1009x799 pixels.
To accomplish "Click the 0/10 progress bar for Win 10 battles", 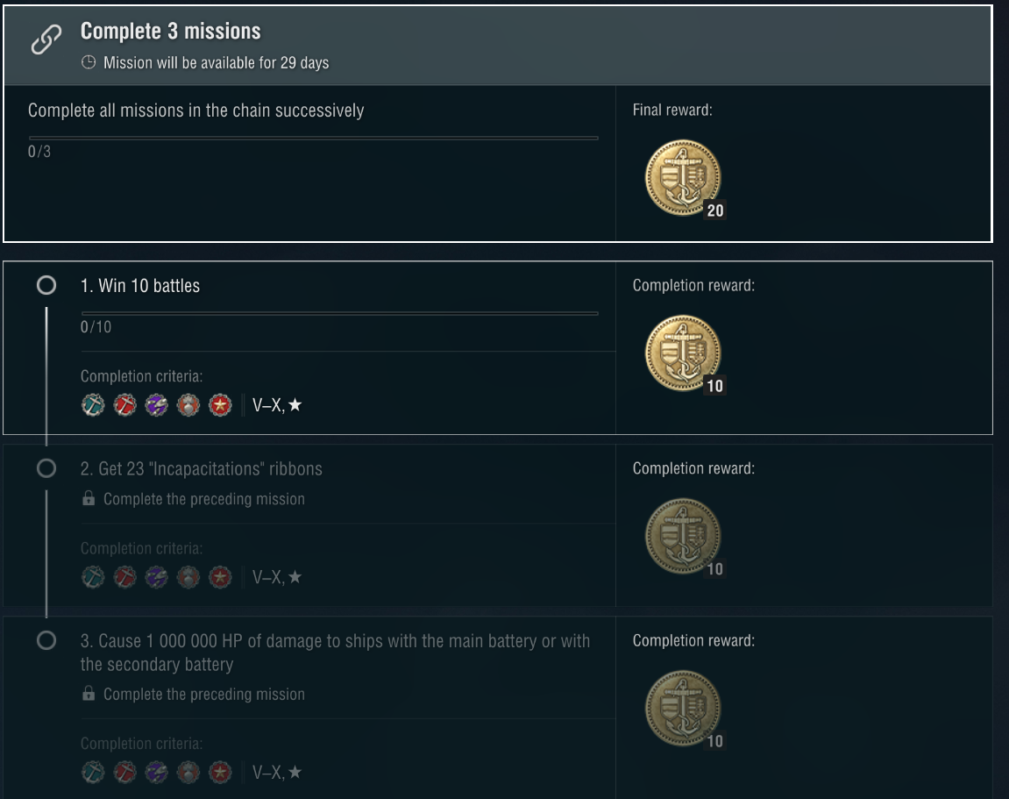I will tap(339, 313).
